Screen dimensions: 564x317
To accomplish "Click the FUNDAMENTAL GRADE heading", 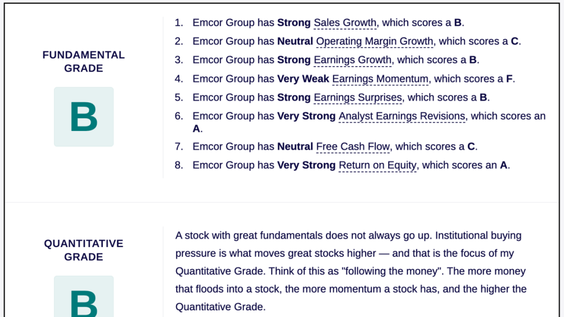I will 84,62.
